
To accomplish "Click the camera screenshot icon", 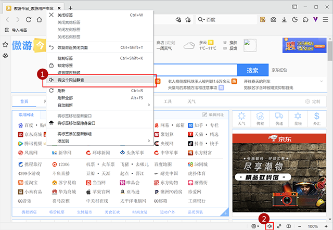I will point(273,20).
